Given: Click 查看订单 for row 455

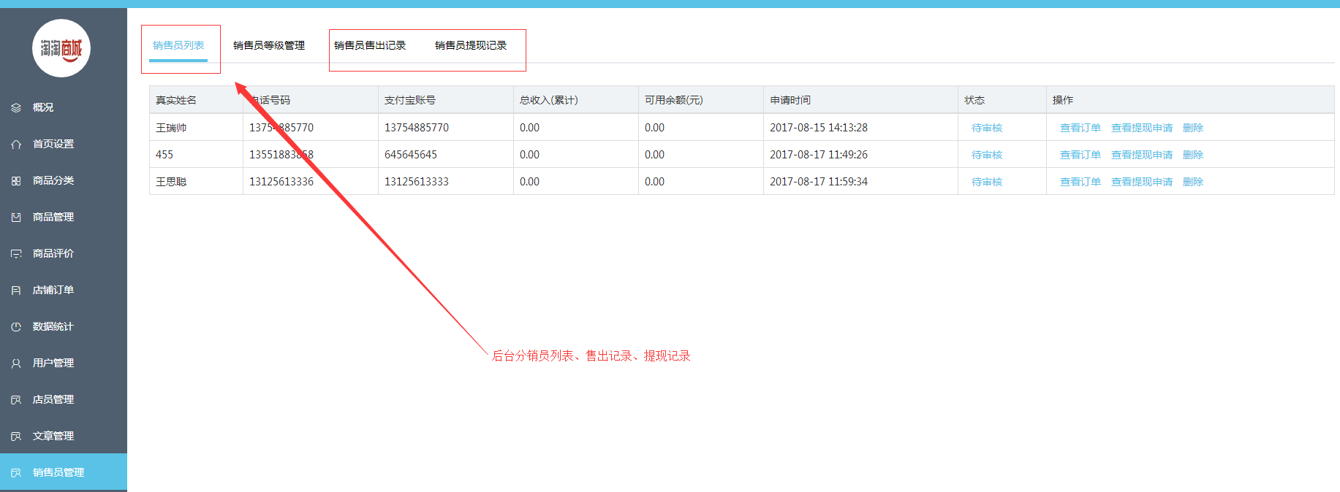Looking at the screenshot, I should point(1080,155).
